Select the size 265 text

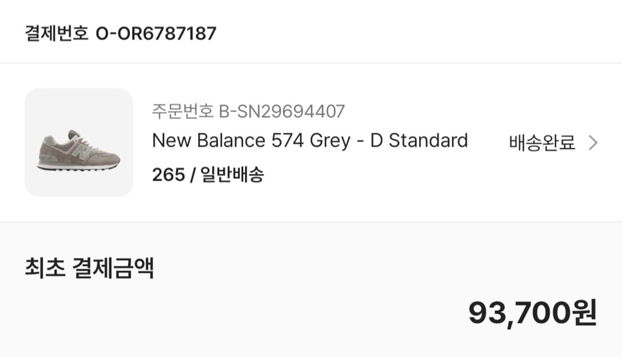pyautogui.click(x=169, y=175)
